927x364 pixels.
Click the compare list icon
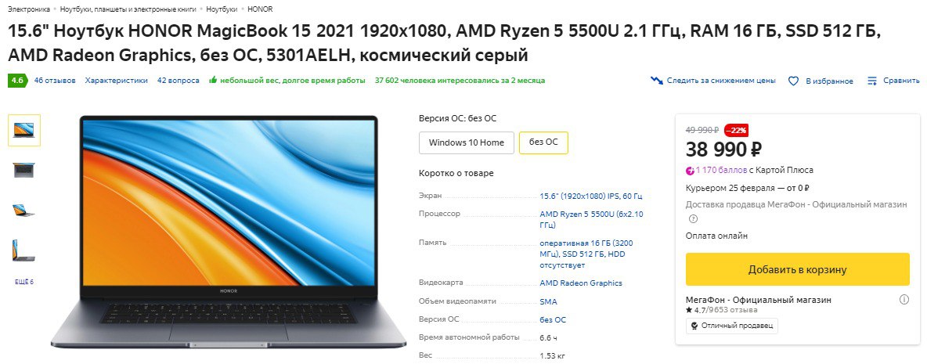[x=872, y=81]
